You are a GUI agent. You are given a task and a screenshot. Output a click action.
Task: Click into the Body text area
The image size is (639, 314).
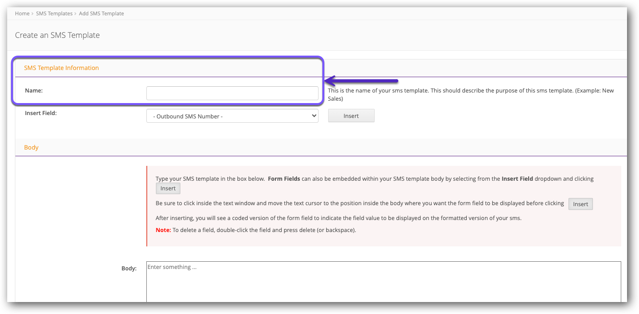[x=383, y=282]
